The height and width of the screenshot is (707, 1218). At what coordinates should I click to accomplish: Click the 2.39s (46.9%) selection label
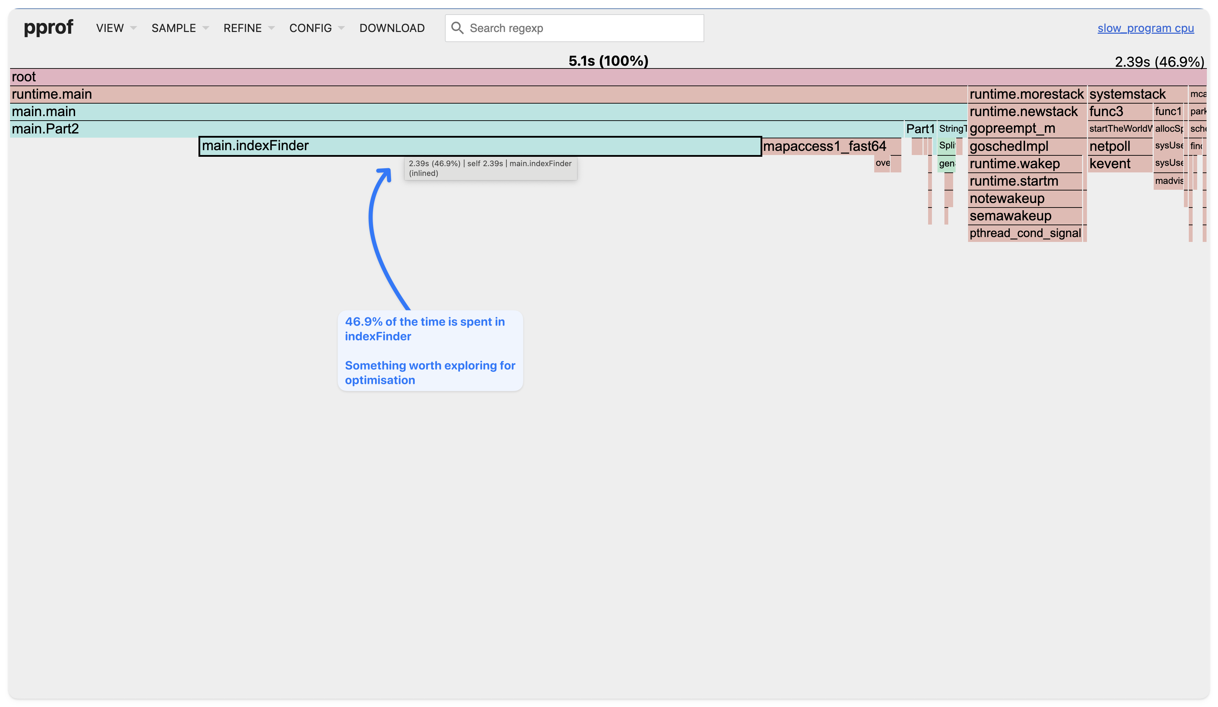tap(1159, 62)
